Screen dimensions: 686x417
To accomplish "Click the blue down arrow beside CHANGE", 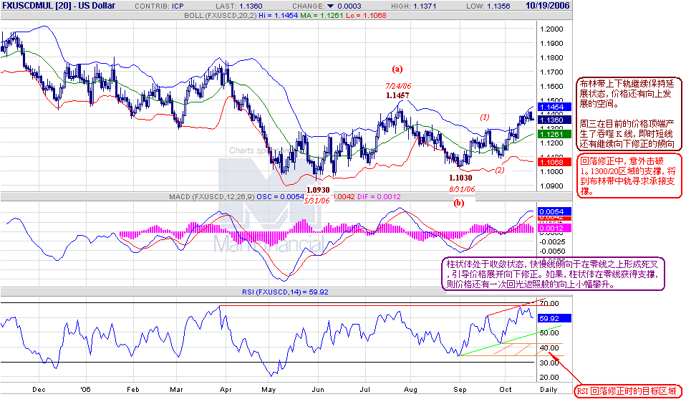I will click(330, 6).
